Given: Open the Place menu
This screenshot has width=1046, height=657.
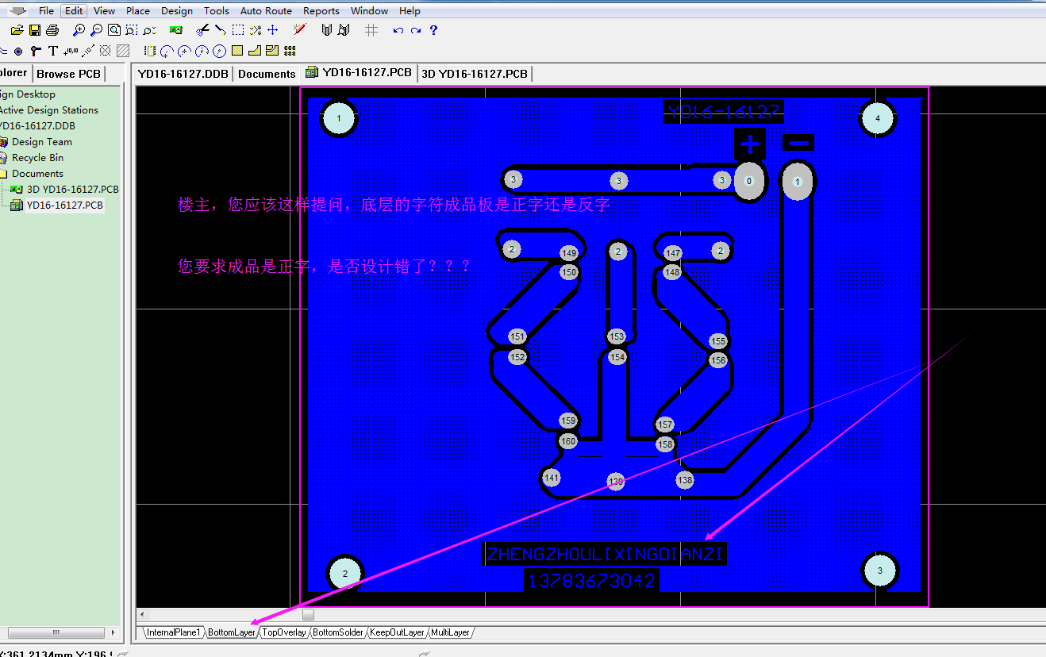Looking at the screenshot, I should [138, 10].
